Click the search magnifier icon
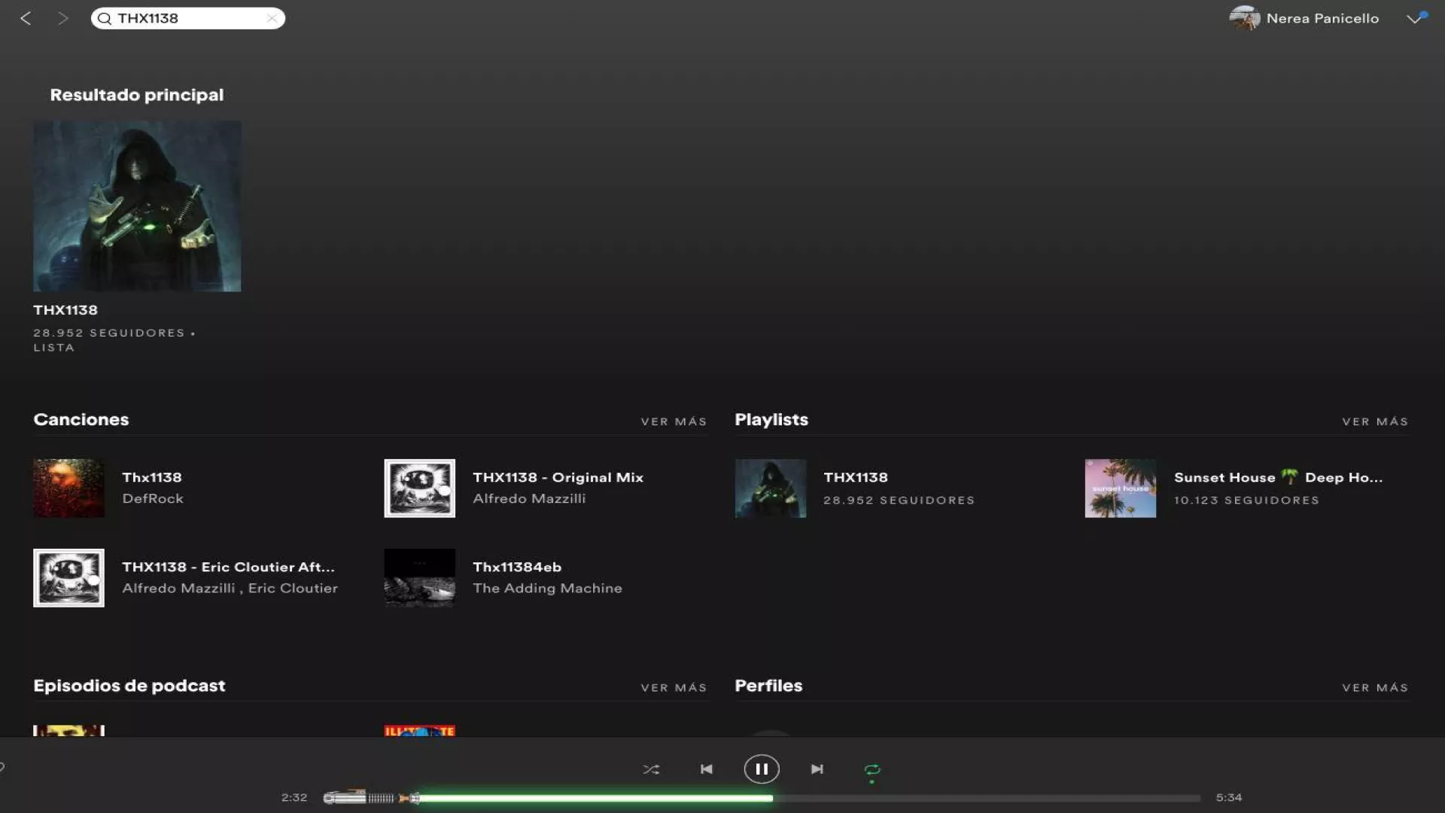Viewport: 1445px width, 813px height. coord(105,19)
